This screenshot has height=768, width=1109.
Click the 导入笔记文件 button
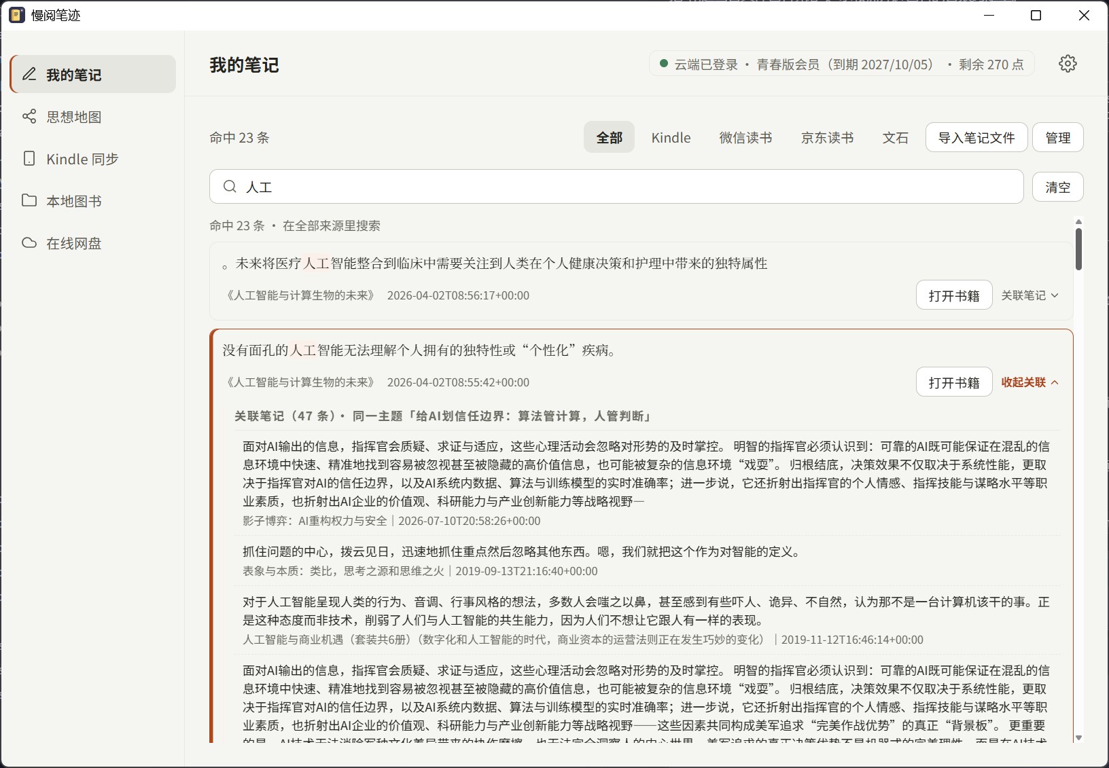pyautogui.click(x=976, y=138)
